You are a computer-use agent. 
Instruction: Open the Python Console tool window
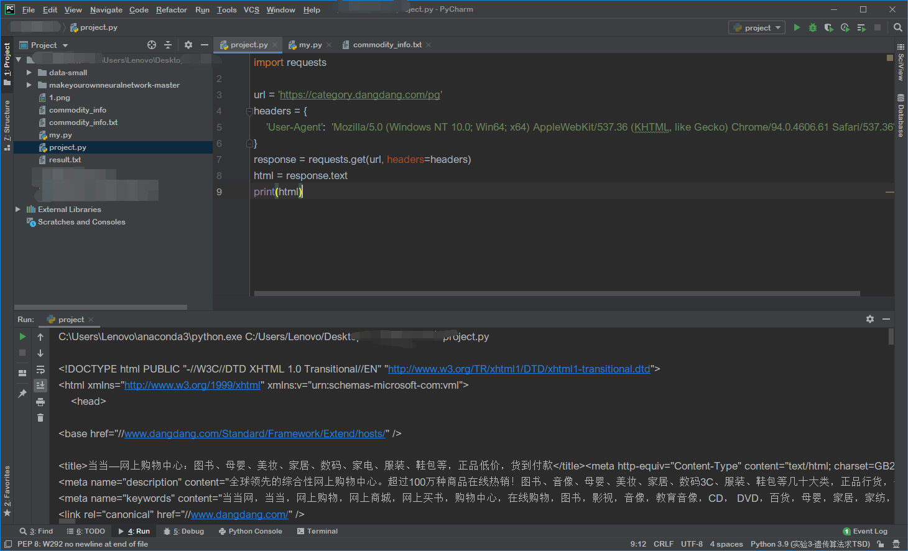tap(251, 531)
